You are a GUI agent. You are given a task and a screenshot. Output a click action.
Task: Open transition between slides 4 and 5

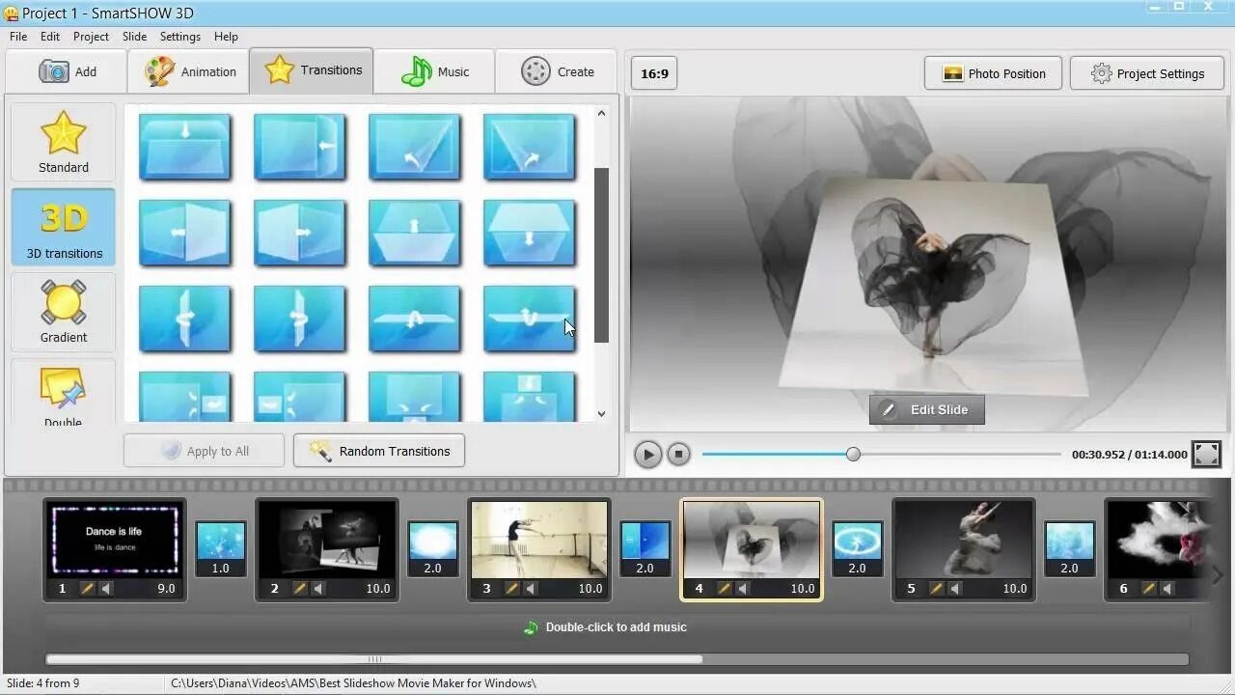[858, 548]
